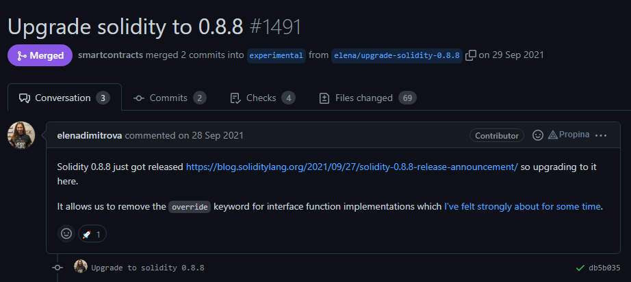Copy the branch name with the copy icon
This screenshot has height=282, width=631.
click(x=470, y=55)
